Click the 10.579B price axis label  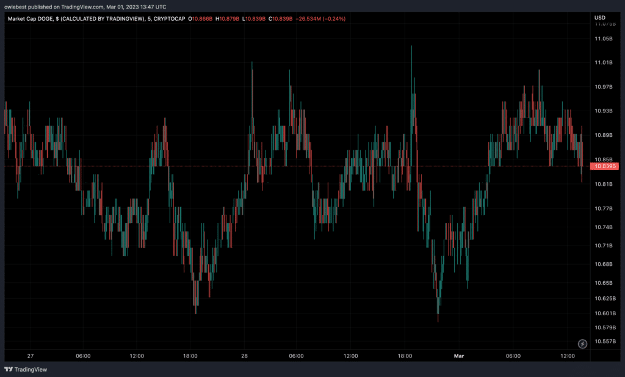[x=605, y=328]
